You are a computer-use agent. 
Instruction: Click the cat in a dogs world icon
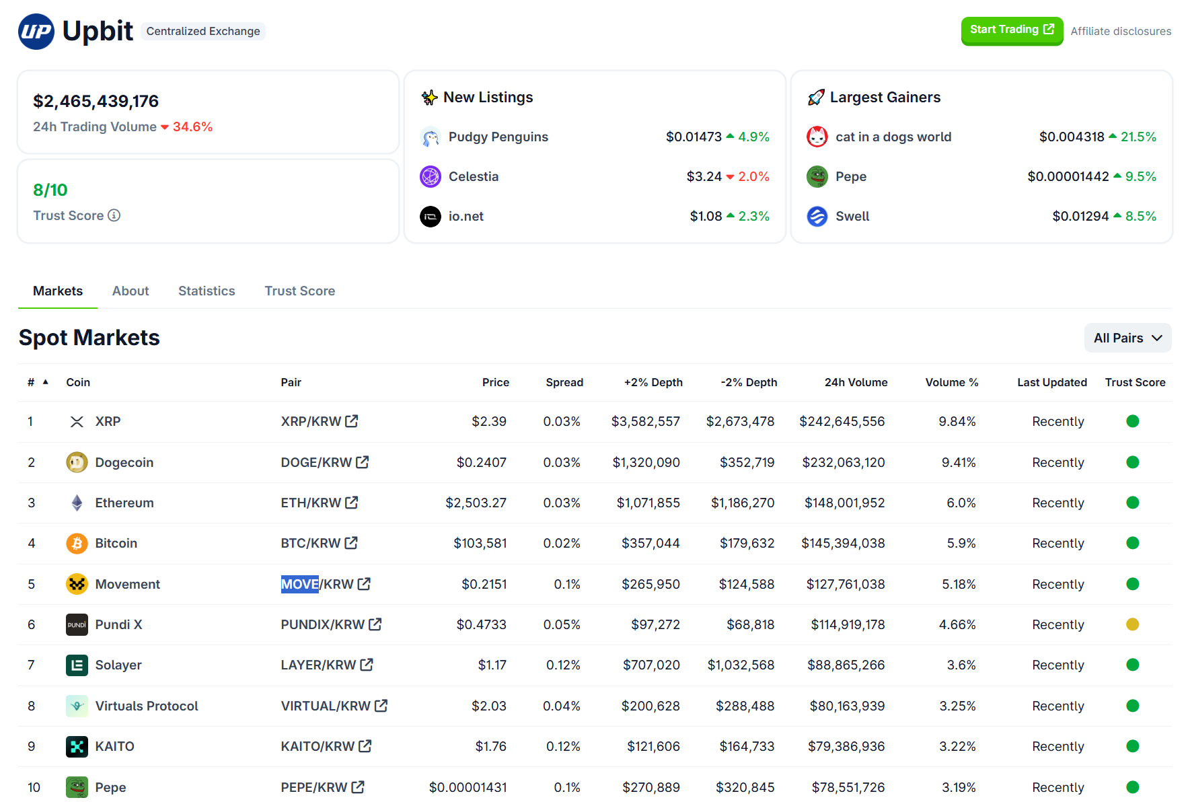(x=817, y=137)
